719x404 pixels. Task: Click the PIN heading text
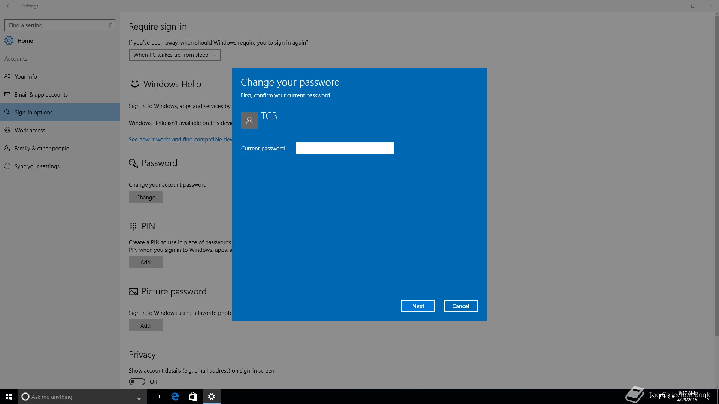(148, 226)
